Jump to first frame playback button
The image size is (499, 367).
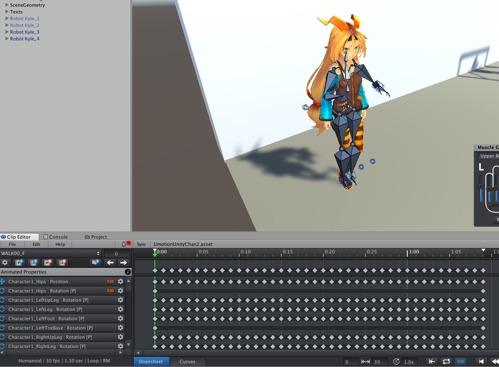(481, 362)
